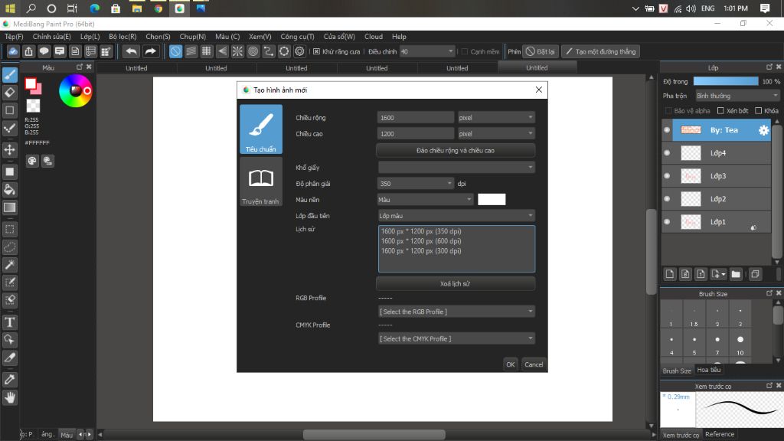This screenshot has width=784, height=441.
Task: Click the Chiều rộng 1600 input field
Action: (x=415, y=117)
